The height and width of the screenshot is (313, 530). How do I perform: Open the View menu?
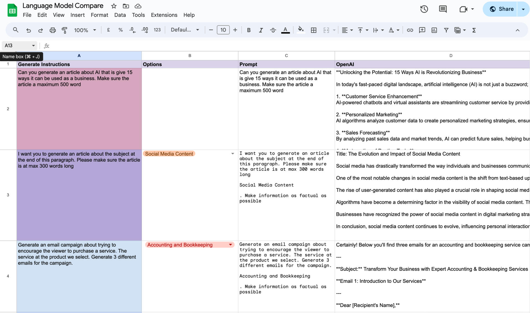(59, 15)
